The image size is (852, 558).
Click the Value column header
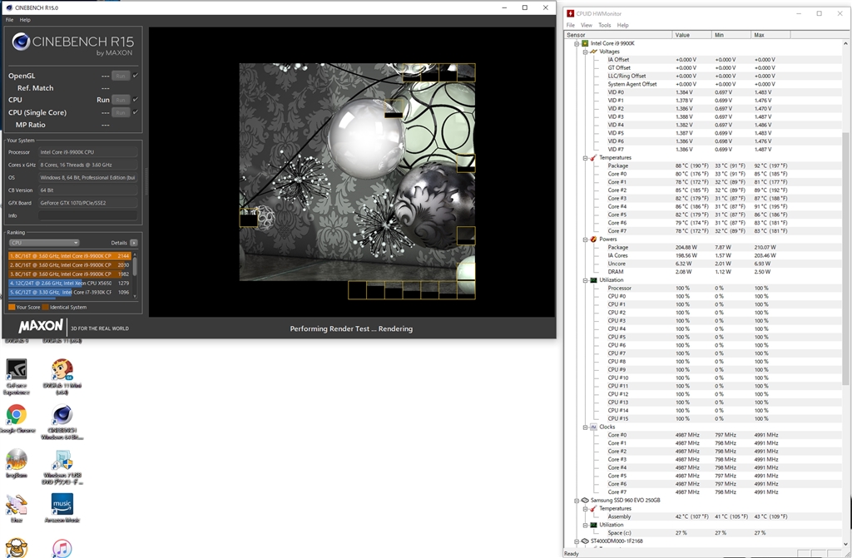pos(691,35)
